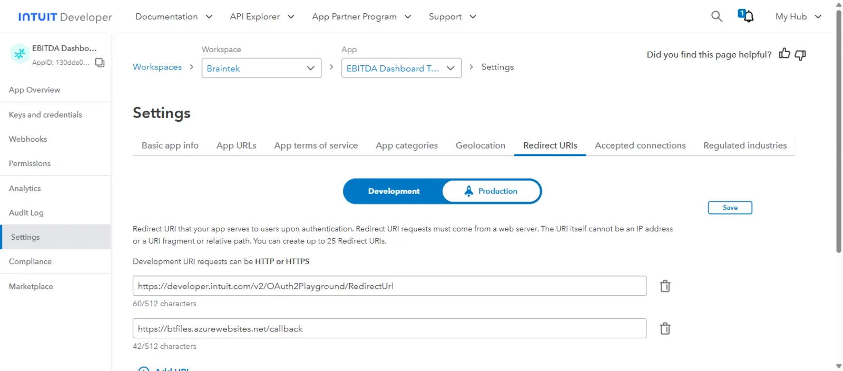Open the App categories tab
The height and width of the screenshot is (371, 843).
tap(406, 145)
